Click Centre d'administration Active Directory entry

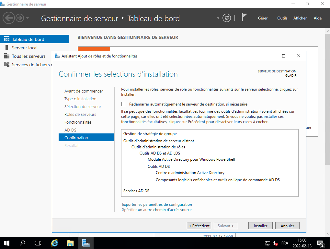(x=190, y=173)
